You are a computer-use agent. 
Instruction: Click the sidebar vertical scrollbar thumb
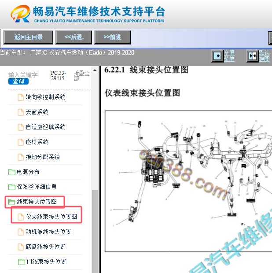pyautogui.click(x=95, y=232)
